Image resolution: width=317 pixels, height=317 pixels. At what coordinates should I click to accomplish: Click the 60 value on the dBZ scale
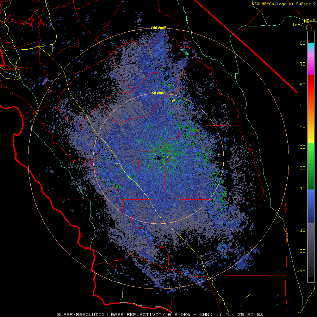point(303,85)
